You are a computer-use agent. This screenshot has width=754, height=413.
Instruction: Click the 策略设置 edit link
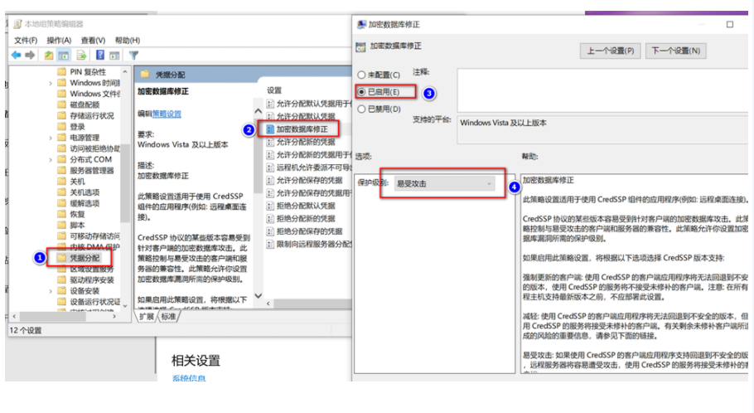[x=169, y=114]
